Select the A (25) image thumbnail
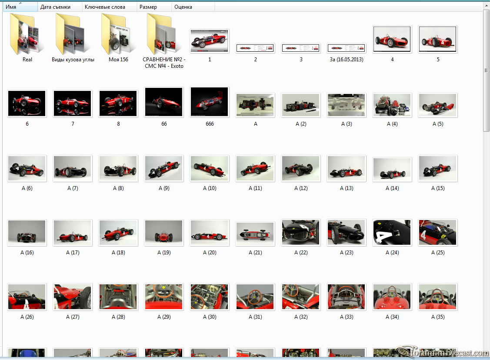490x360 pixels. tap(438, 233)
